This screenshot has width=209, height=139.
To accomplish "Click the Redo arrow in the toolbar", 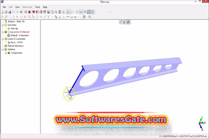I will tap(17, 12).
